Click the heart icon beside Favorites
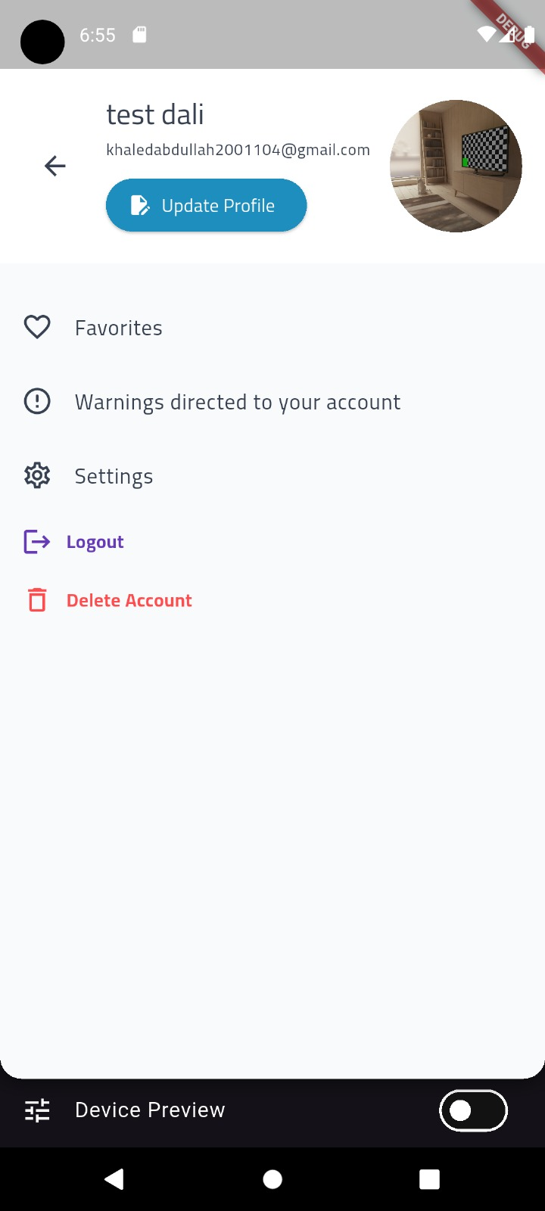 pyautogui.click(x=37, y=327)
